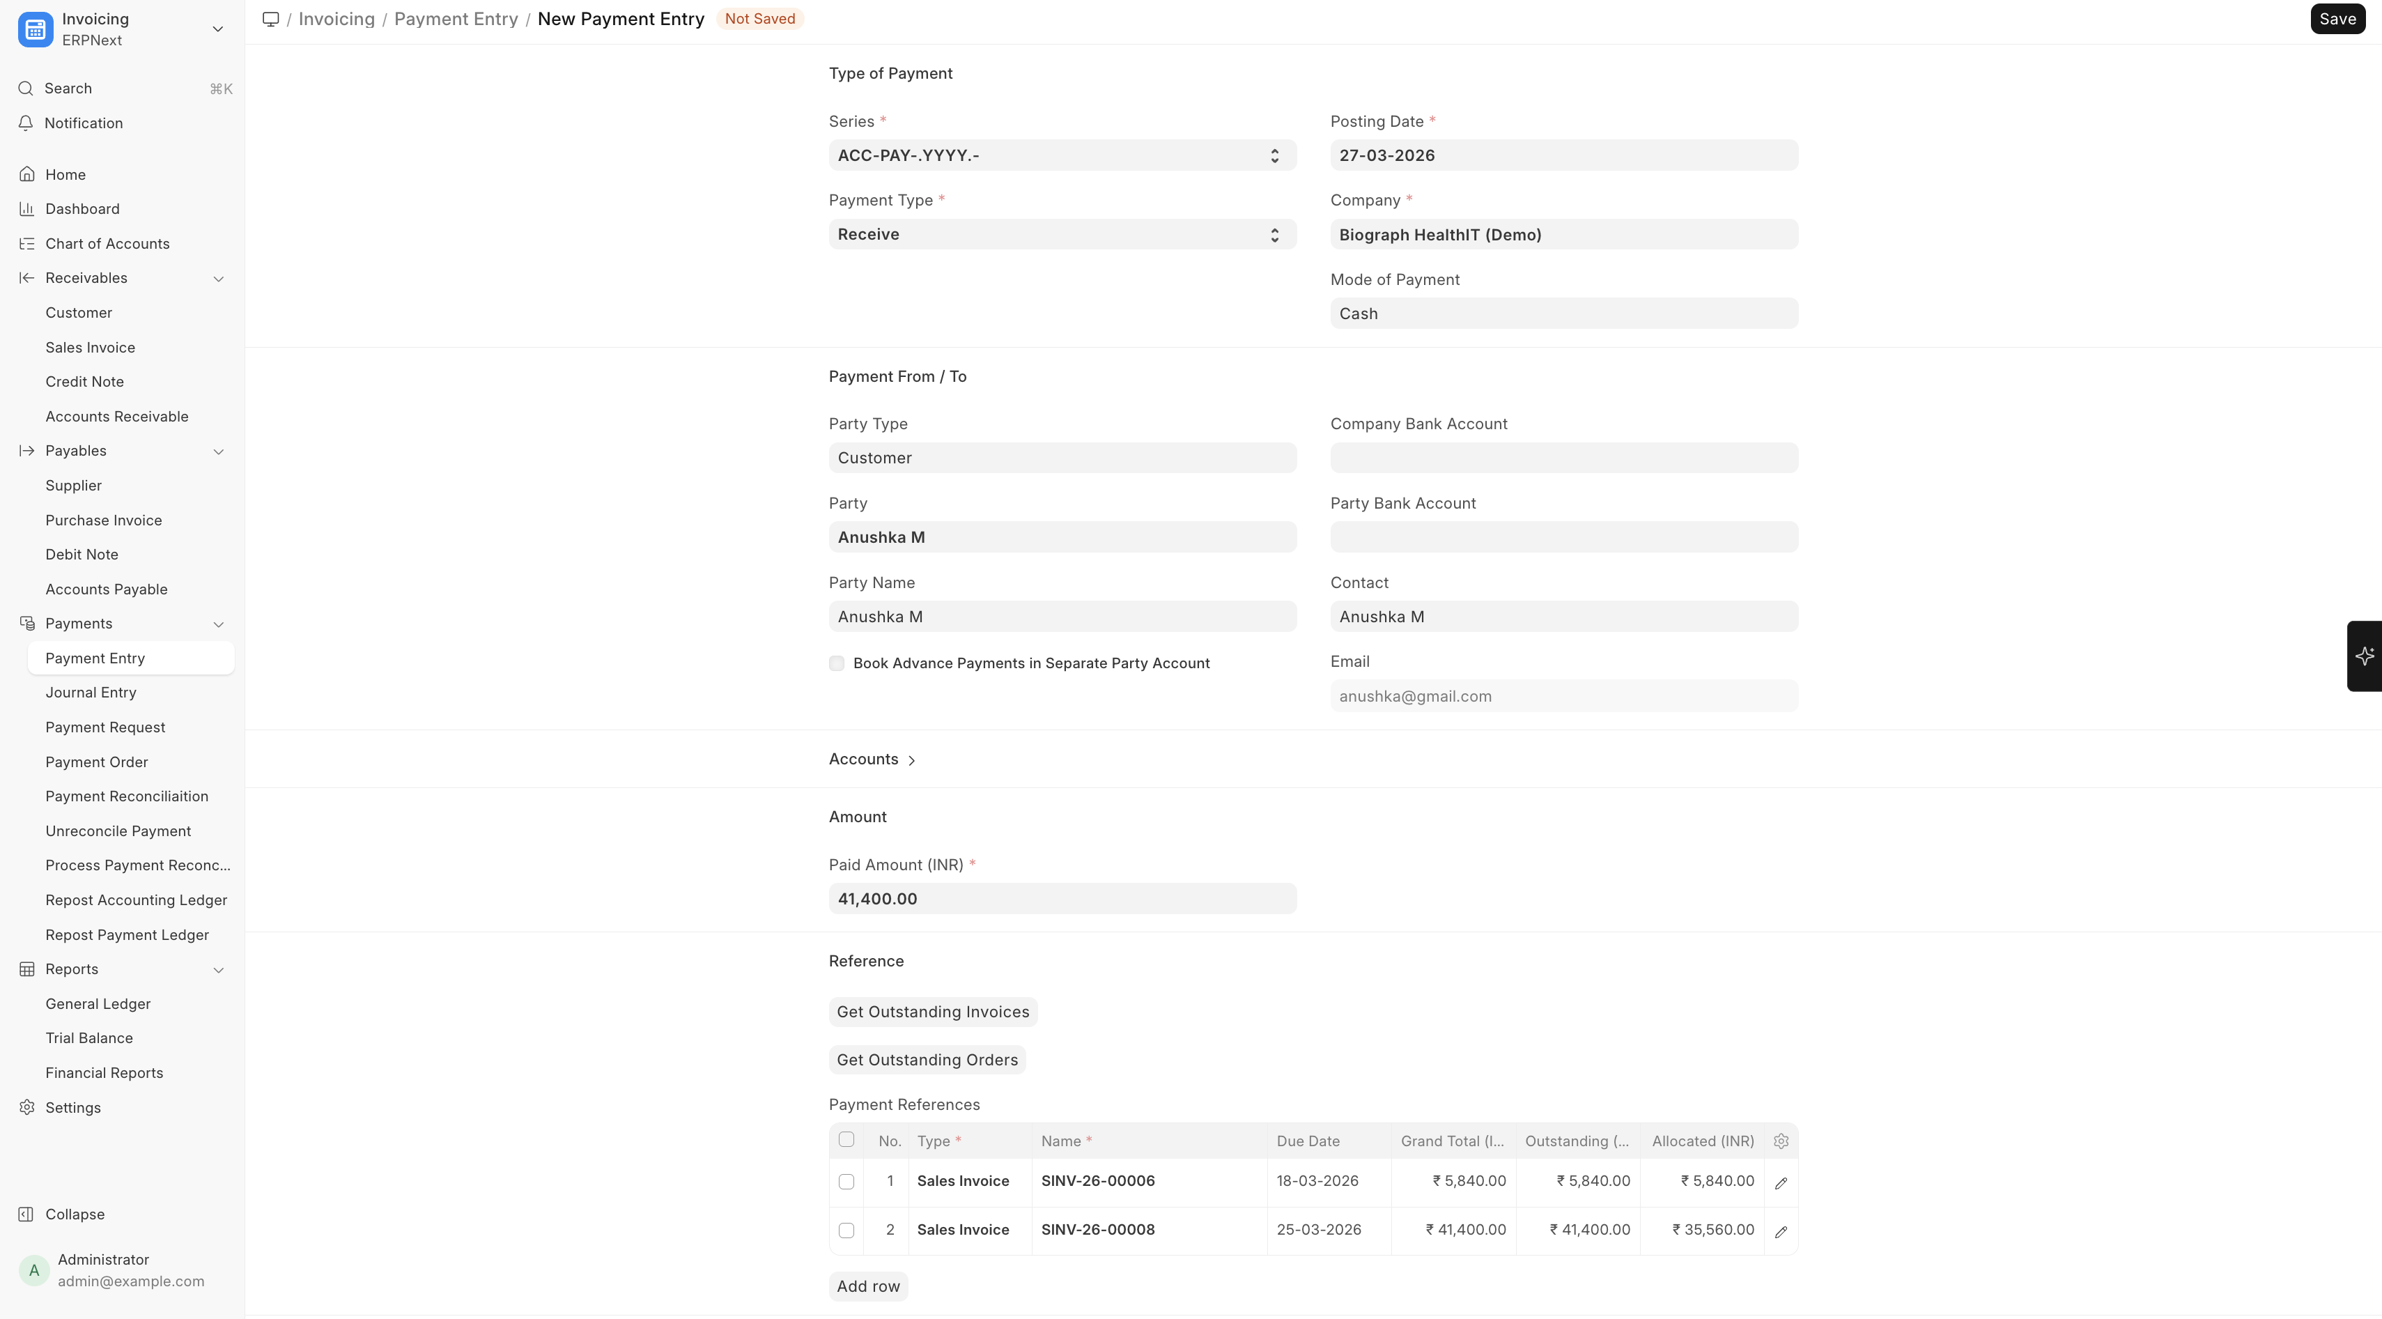Change the Payment Type dropdown
2382x1319 pixels.
click(1060, 234)
